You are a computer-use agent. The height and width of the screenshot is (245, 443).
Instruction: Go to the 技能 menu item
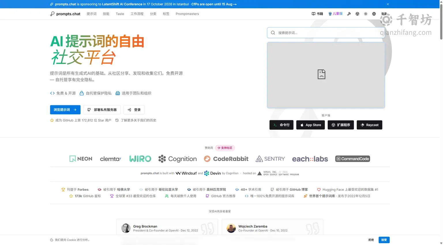click(106, 14)
